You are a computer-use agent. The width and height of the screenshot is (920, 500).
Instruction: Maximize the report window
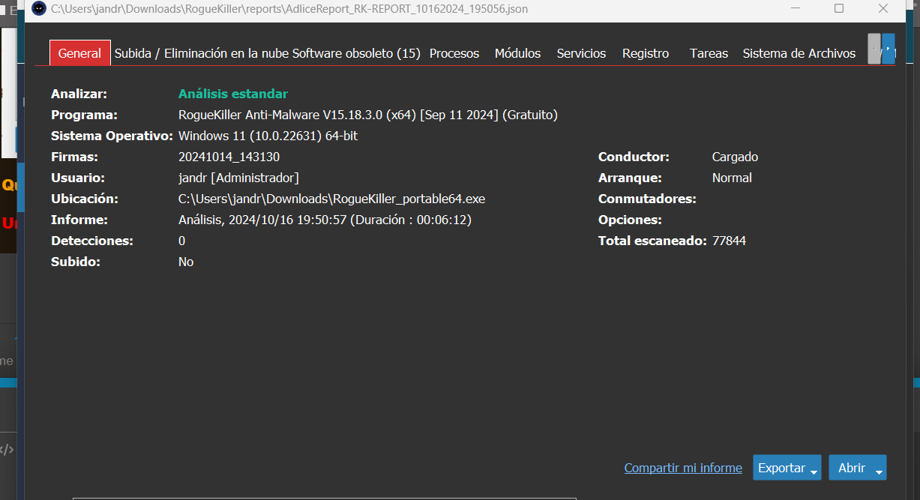click(x=839, y=9)
